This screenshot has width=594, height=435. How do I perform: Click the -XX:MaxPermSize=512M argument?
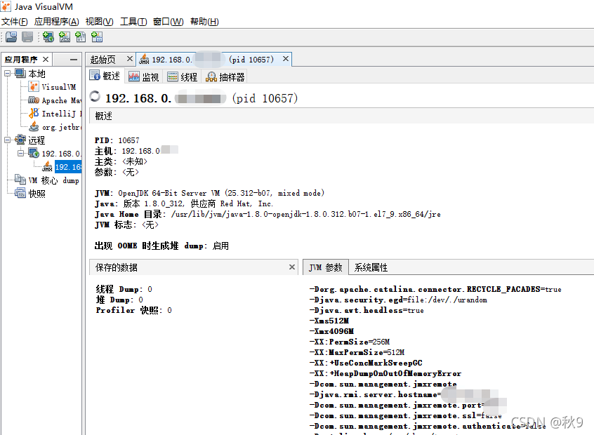(357, 352)
